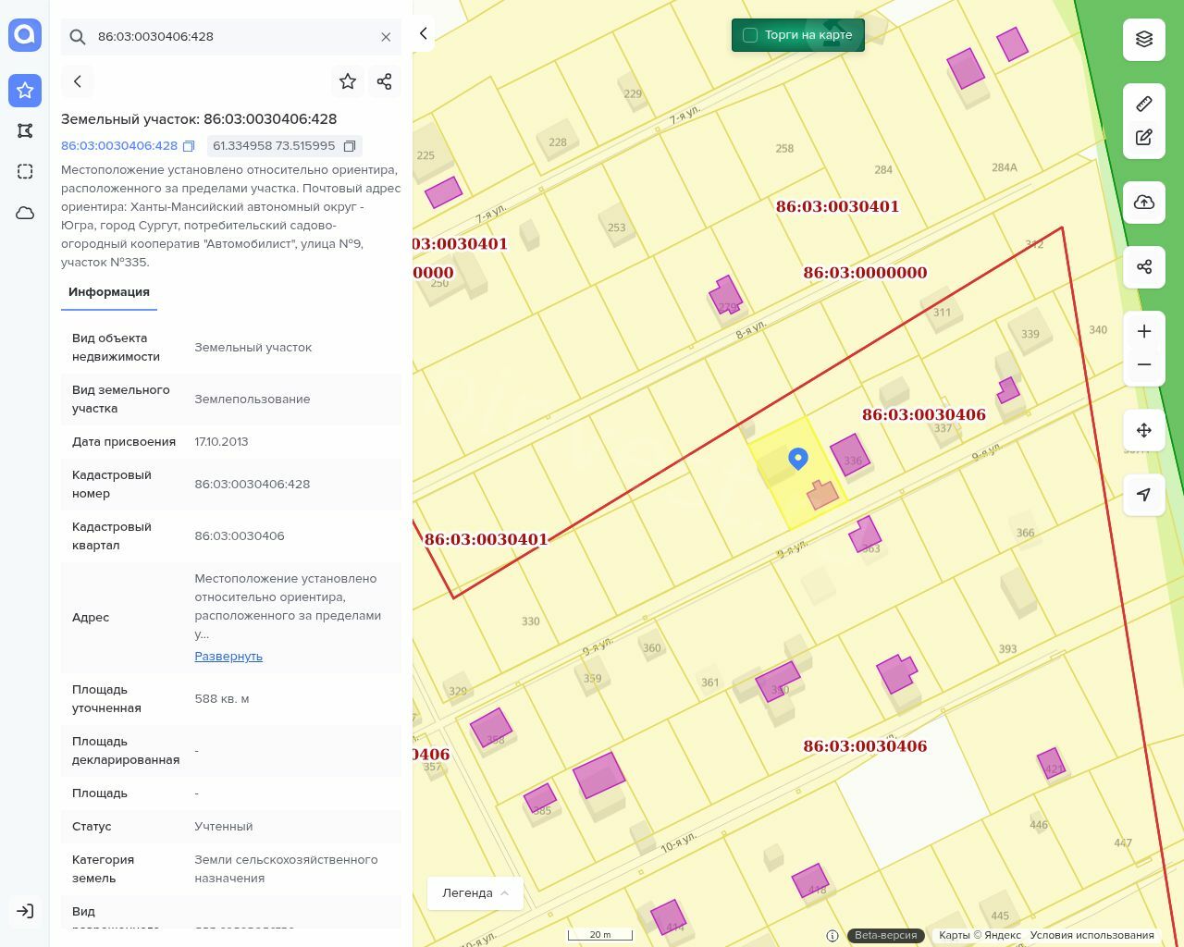The width and height of the screenshot is (1184, 947).
Task: Enable the Торги на карте checkbox
Action: click(x=750, y=35)
